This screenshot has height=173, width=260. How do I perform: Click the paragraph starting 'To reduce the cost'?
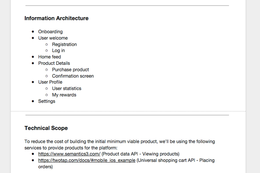click(x=120, y=145)
